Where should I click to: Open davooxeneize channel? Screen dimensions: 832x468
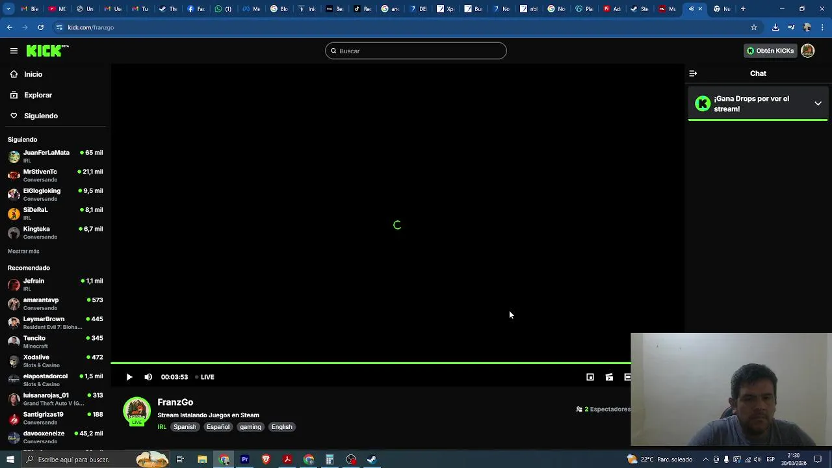click(55, 437)
